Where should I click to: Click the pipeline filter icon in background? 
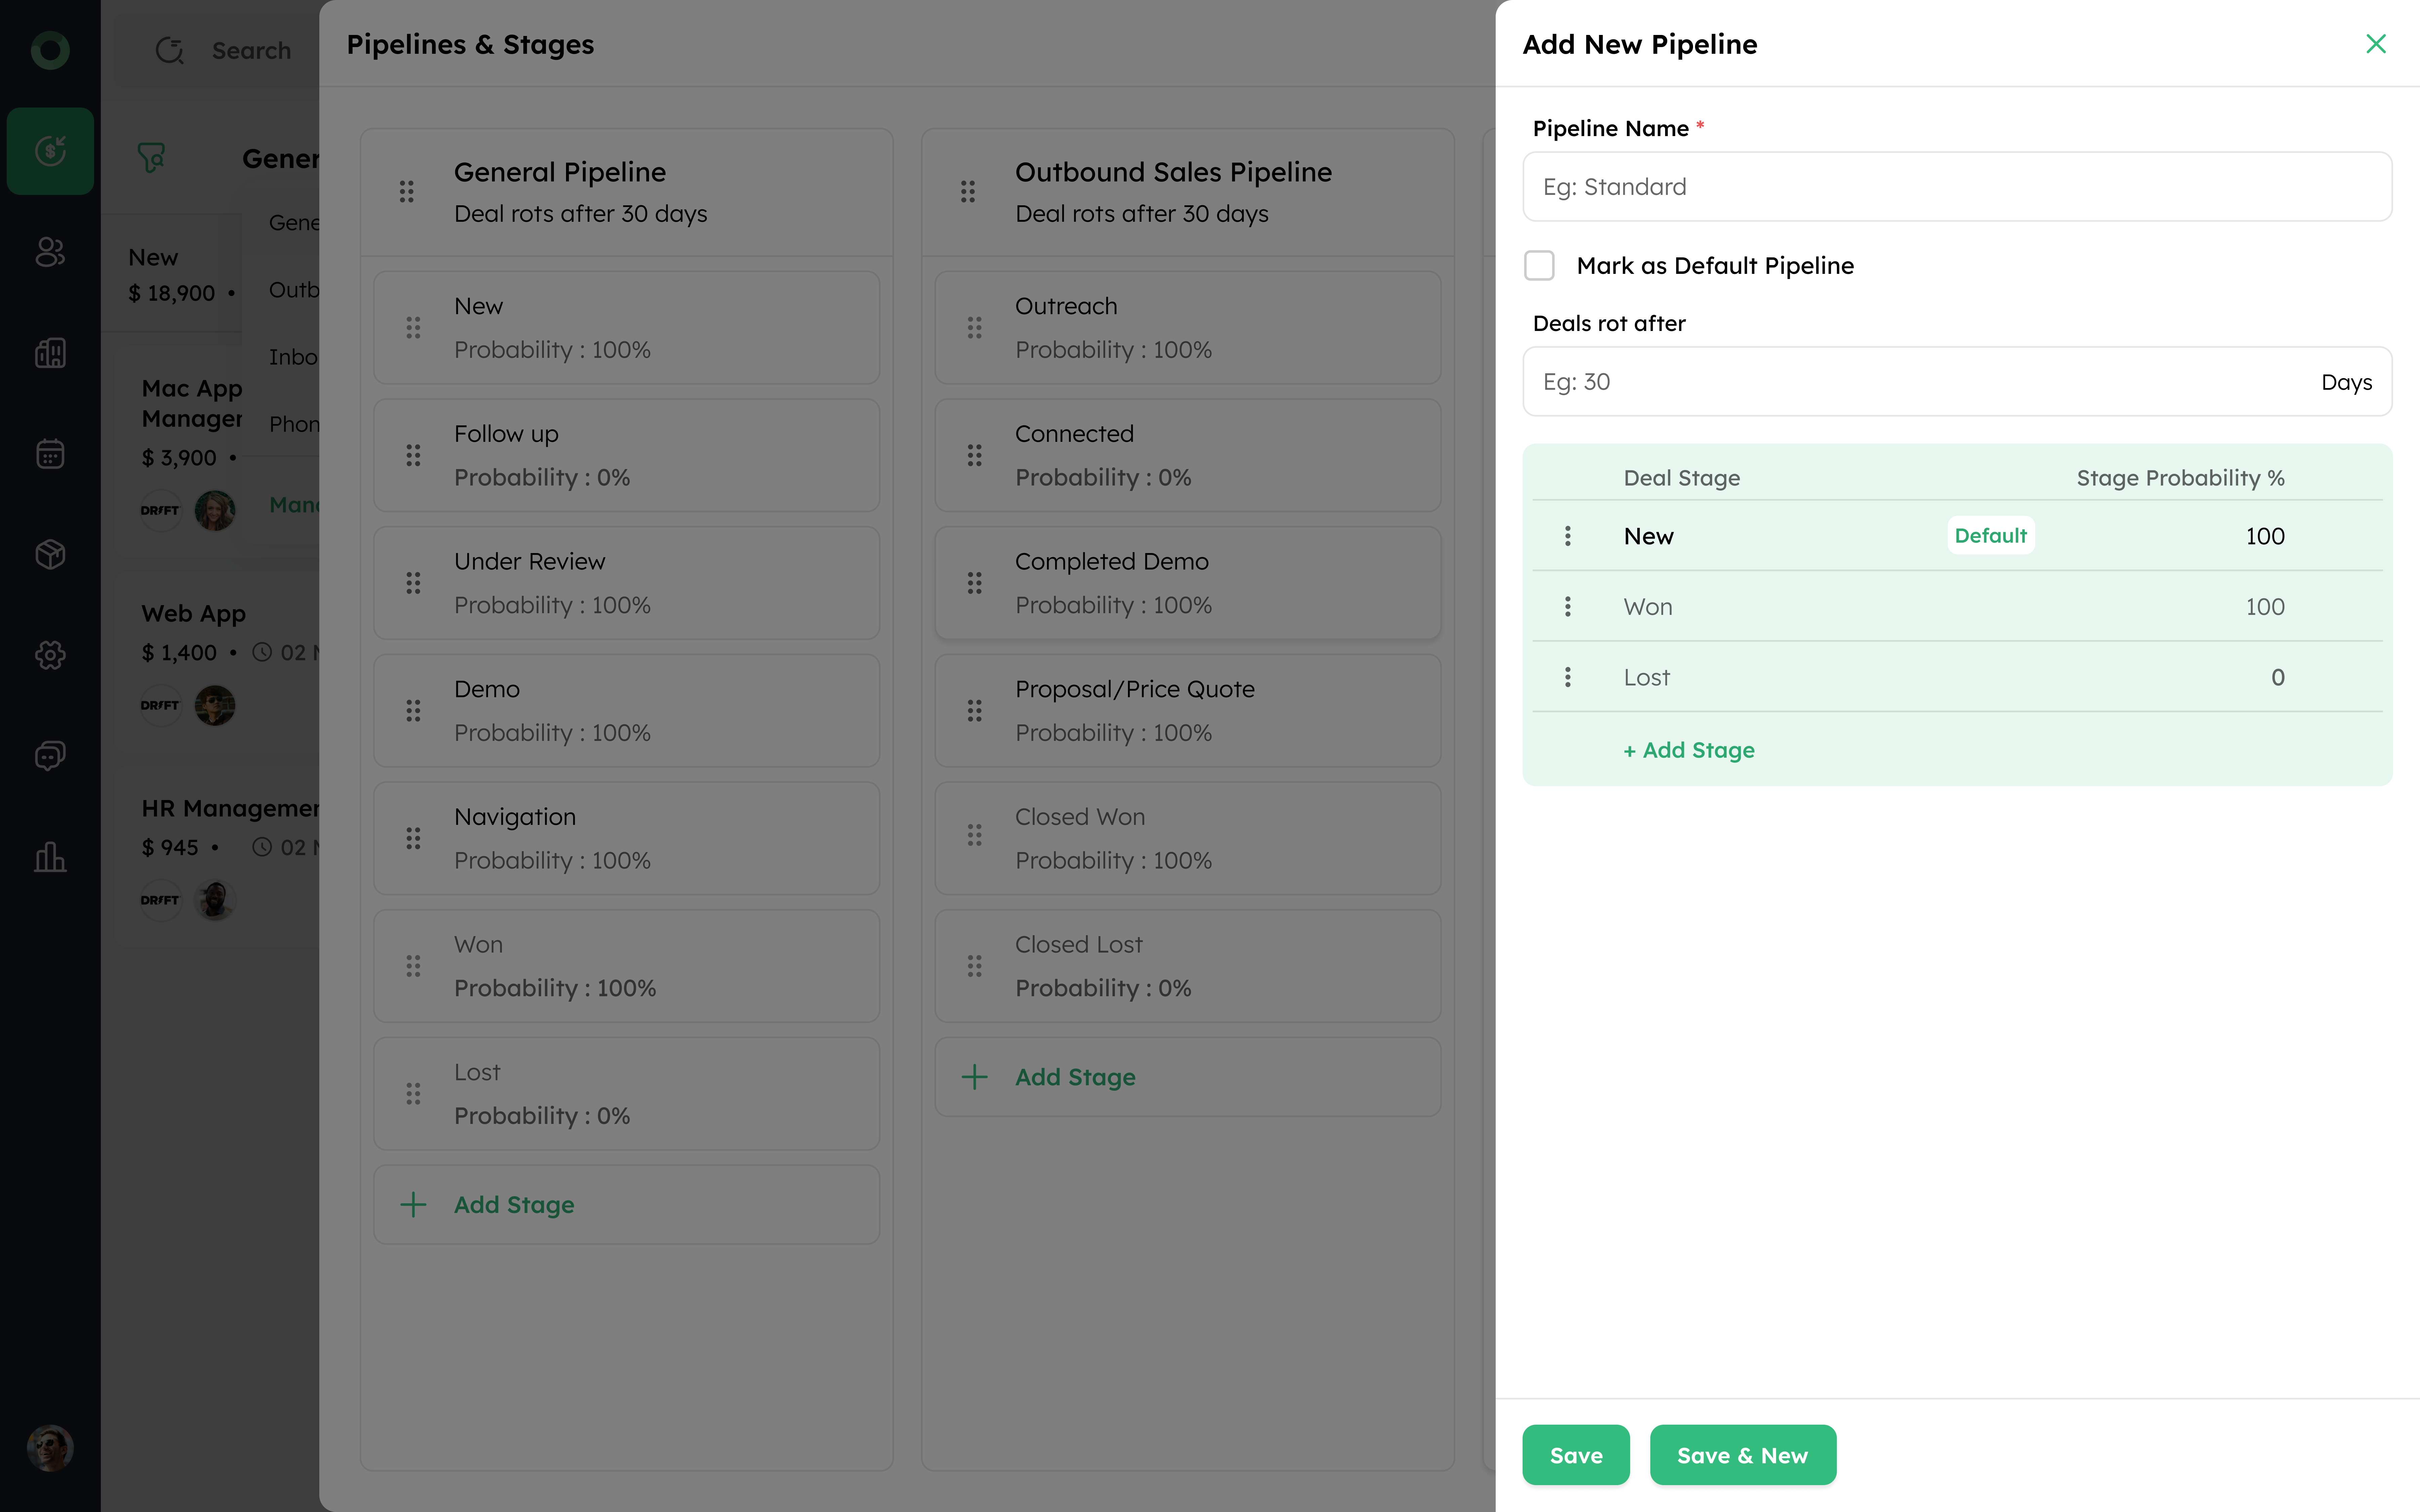tap(151, 158)
